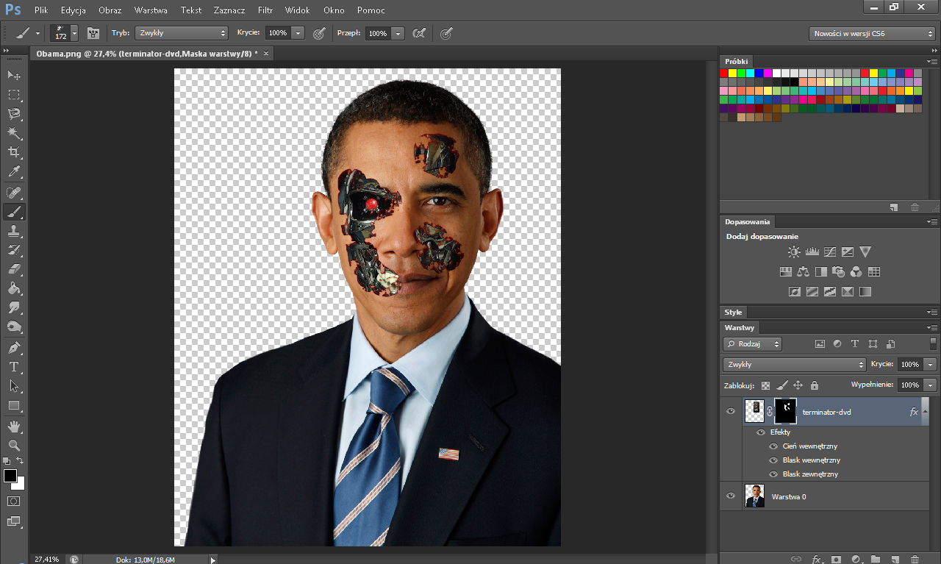
Task: Select the Paint Bucket tool
Action: pos(14,288)
